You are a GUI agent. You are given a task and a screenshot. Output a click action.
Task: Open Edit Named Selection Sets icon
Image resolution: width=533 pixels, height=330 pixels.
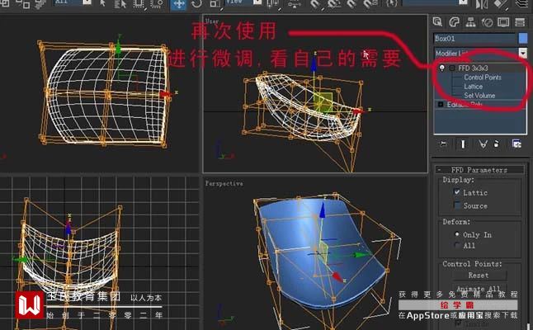click(392, 4)
